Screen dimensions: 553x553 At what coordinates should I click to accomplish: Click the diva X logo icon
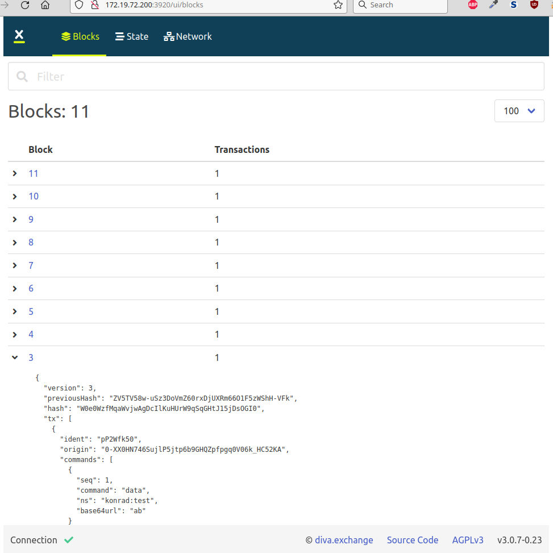pos(19,36)
